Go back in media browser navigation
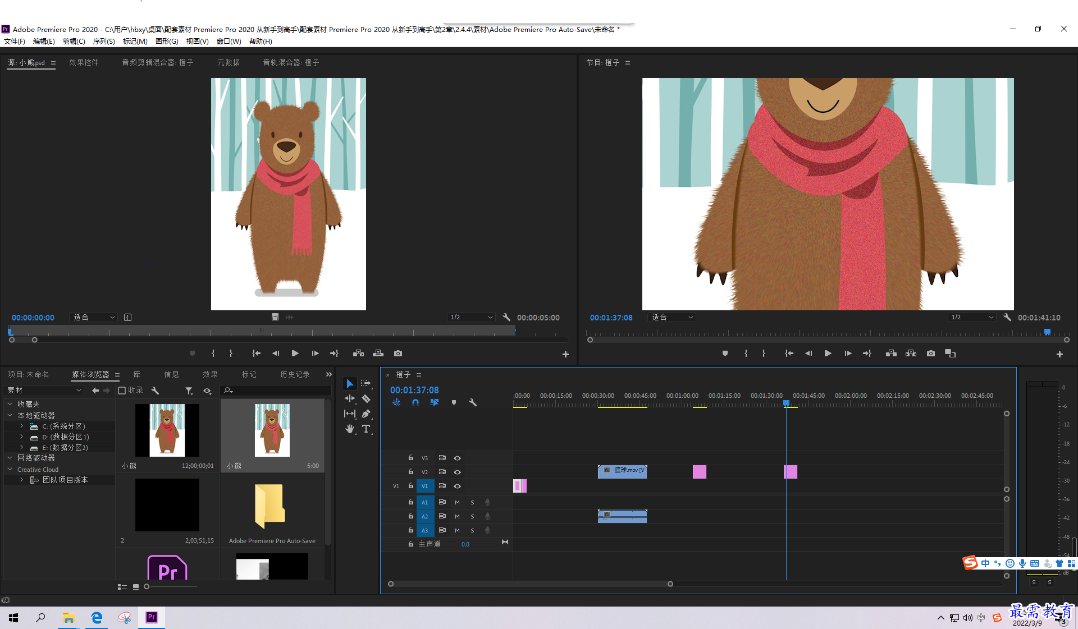The width and height of the screenshot is (1078, 629). [95, 391]
